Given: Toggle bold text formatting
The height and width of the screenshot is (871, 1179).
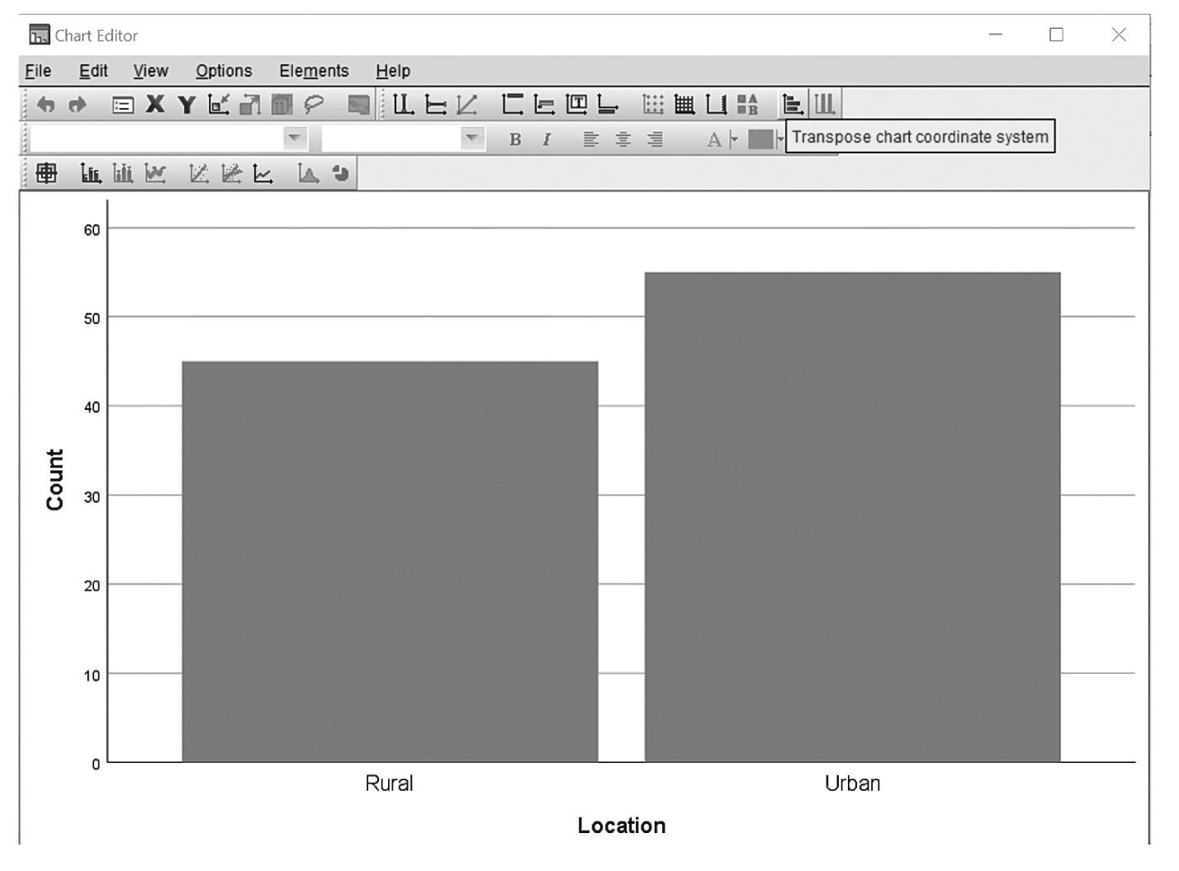Looking at the screenshot, I should coord(515,139).
